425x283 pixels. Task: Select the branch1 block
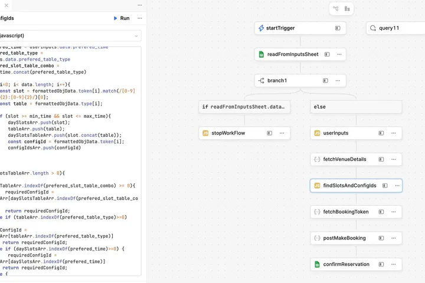(x=300, y=81)
